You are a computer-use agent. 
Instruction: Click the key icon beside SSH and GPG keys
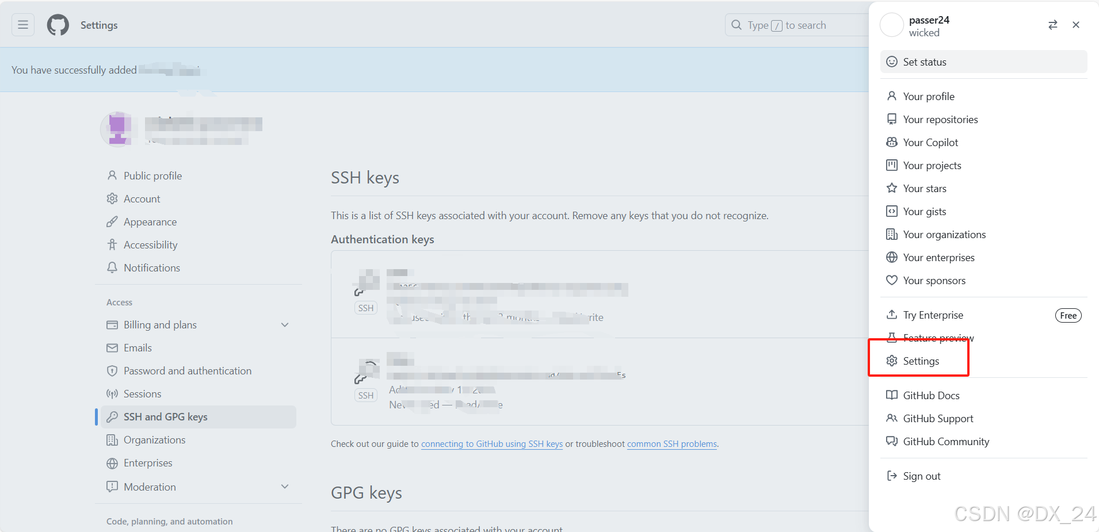pyautogui.click(x=112, y=417)
